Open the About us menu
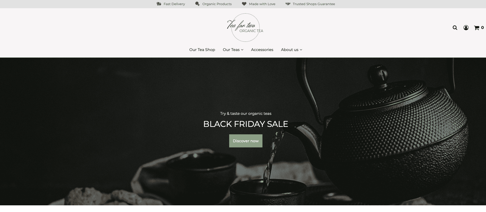The image size is (486, 212). click(x=290, y=50)
